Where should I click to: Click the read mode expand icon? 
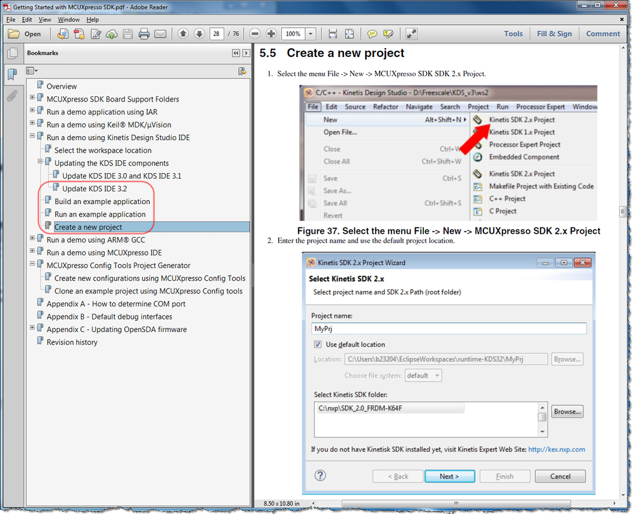(x=411, y=34)
